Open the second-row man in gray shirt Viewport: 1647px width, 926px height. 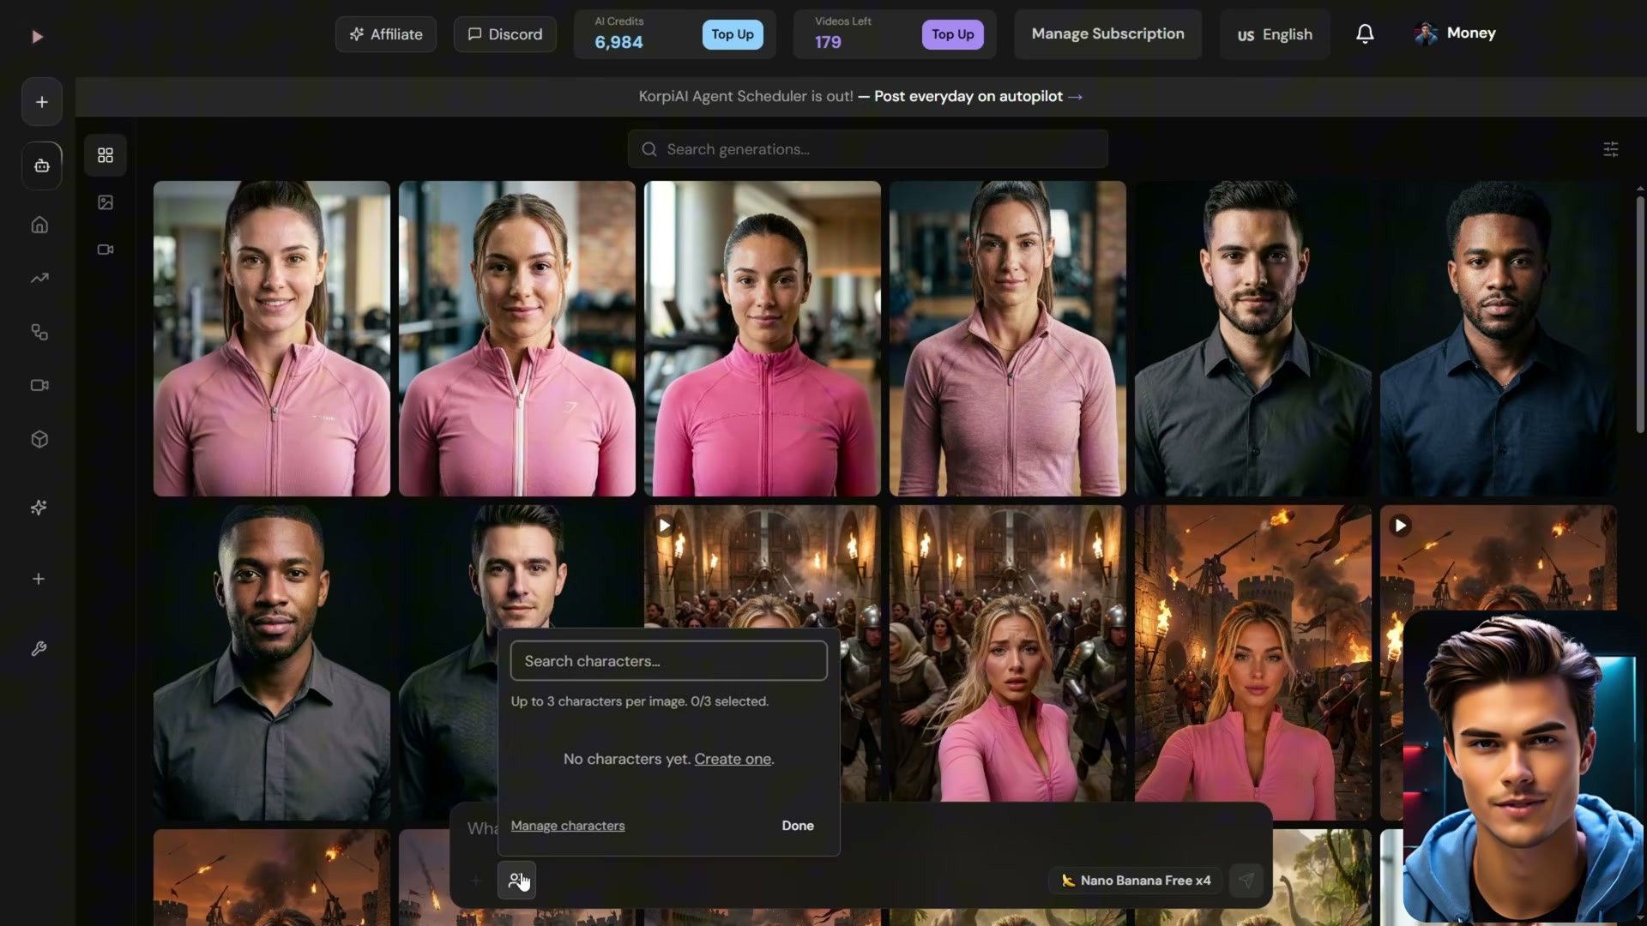[x=272, y=663]
